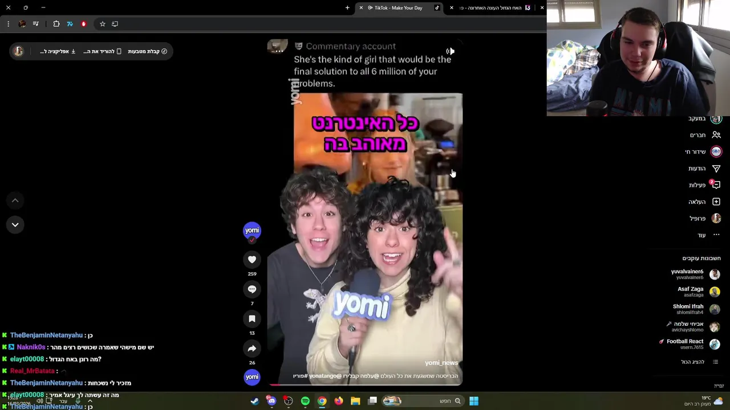730x410 pixels.
Task: Open Spotify from the taskbar
Action: (305, 401)
